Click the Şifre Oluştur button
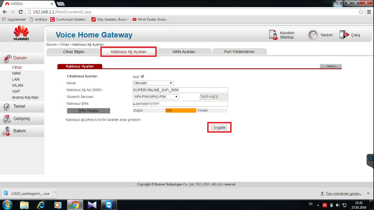 (x=88, y=111)
